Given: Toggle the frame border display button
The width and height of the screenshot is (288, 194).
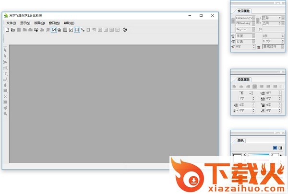Looking at the screenshot, I should click(x=76, y=30).
